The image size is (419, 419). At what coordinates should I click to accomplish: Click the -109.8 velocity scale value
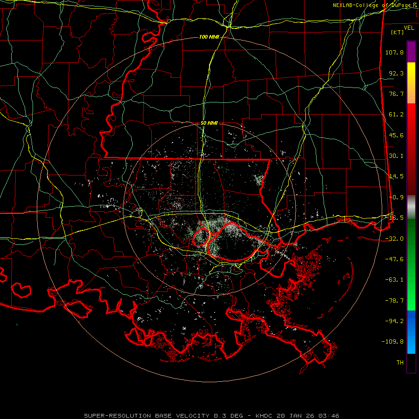[x=392, y=342]
